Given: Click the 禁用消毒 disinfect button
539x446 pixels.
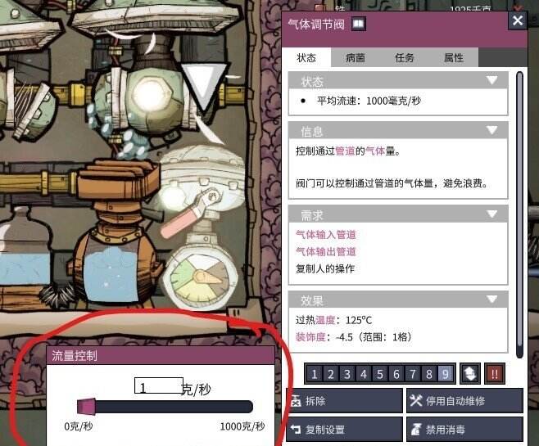Looking at the screenshot, I should (464, 429).
